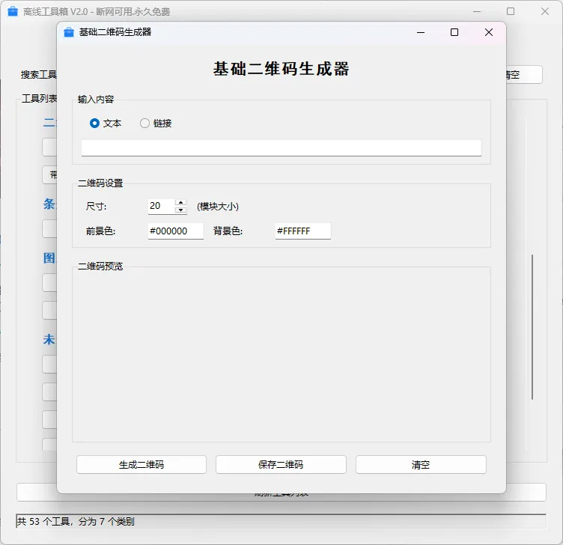The image size is (563, 545).
Task: Close the 离线工具箱 main window
Action: pos(545,11)
